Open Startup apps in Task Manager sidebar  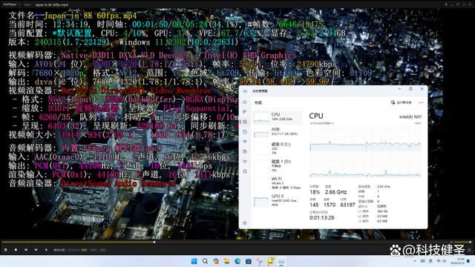click(x=245, y=142)
